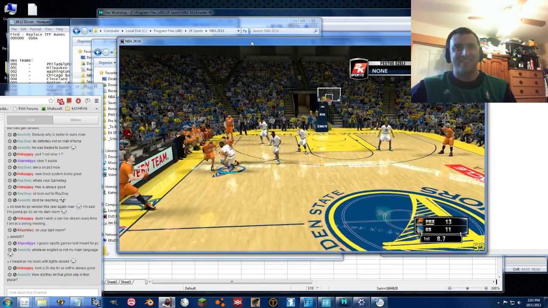The height and width of the screenshot is (308, 548).
Task: Open the Gmail extension icon in browser
Action: (x=60, y=101)
